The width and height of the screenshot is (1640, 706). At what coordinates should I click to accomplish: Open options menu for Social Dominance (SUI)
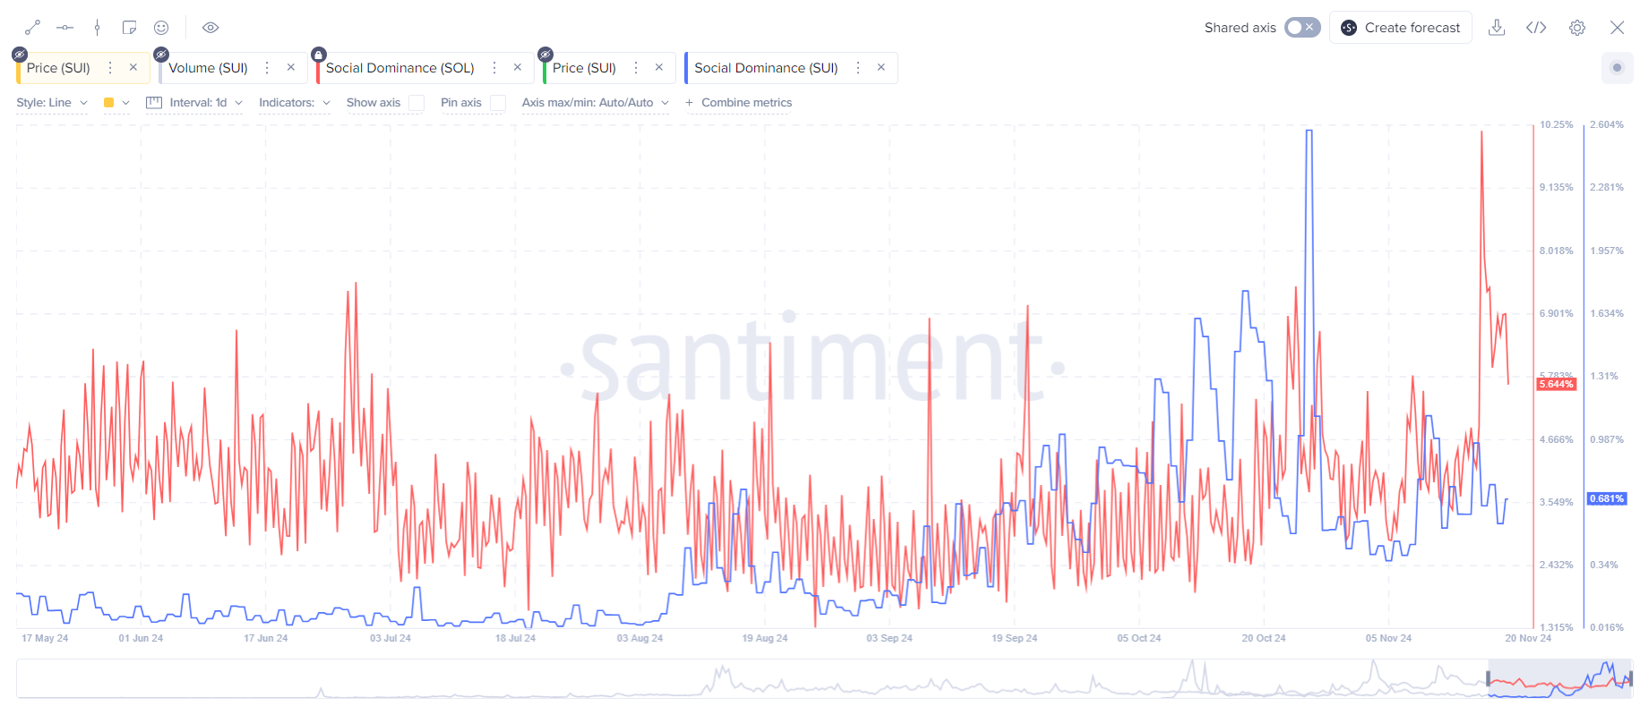858,68
